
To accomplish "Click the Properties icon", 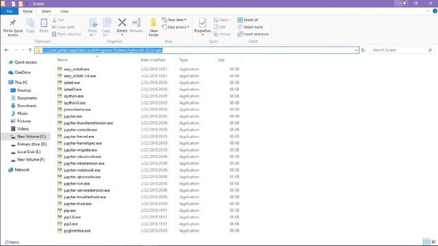I will pos(203,26).
